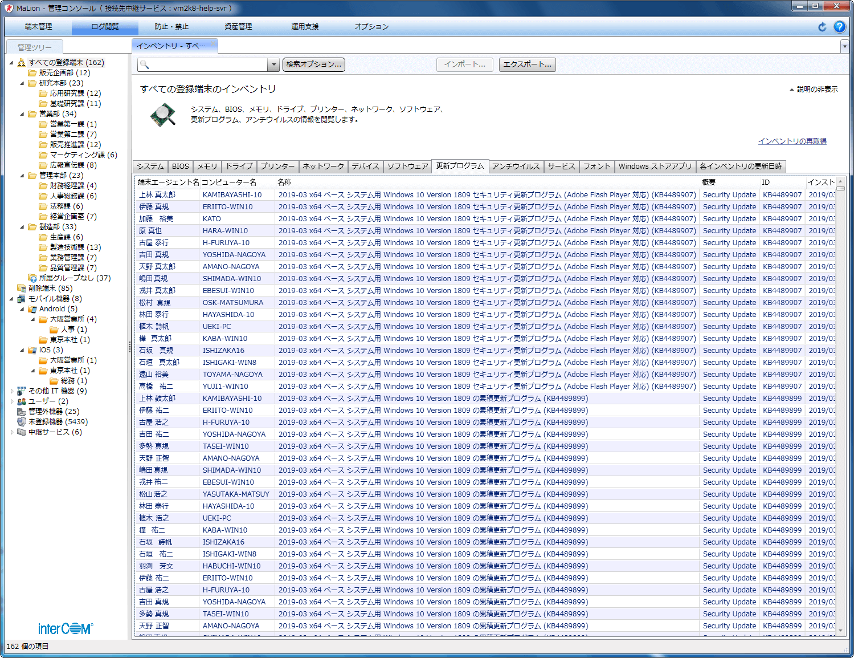This screenshot has height=658, width=854.
Task: Select the 管理外機器 icon in tree
Action: pyautogui.click(x=22, y=412)
